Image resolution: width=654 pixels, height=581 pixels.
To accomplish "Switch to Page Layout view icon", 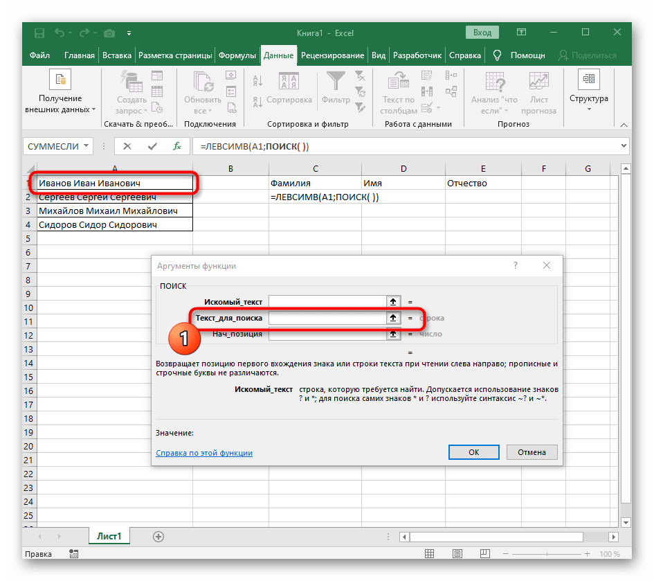I will [x=457, y=554].
